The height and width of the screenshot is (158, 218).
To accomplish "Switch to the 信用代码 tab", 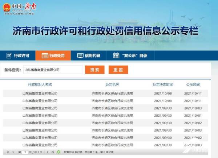I will point(89,55).
